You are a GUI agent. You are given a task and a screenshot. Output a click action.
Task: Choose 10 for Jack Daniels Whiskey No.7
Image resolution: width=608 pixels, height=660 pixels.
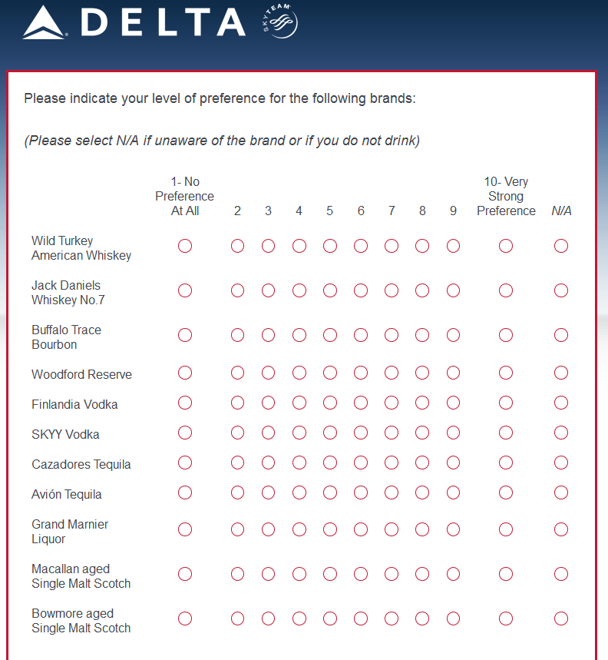click(506, 290)
